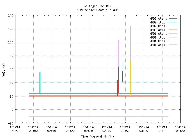186x139 pixels.
Task: Click the green NPD2 stop legend line
Action: pyautogui.click(x=173, y=22)
